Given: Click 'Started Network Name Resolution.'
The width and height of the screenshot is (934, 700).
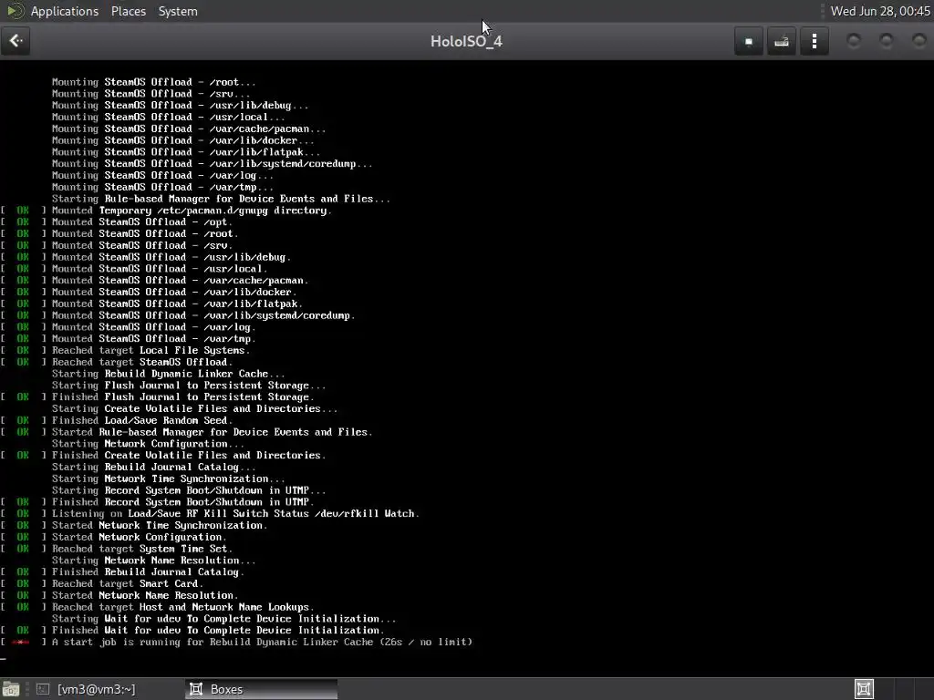Looking at the screenshot, I should 145,595.
